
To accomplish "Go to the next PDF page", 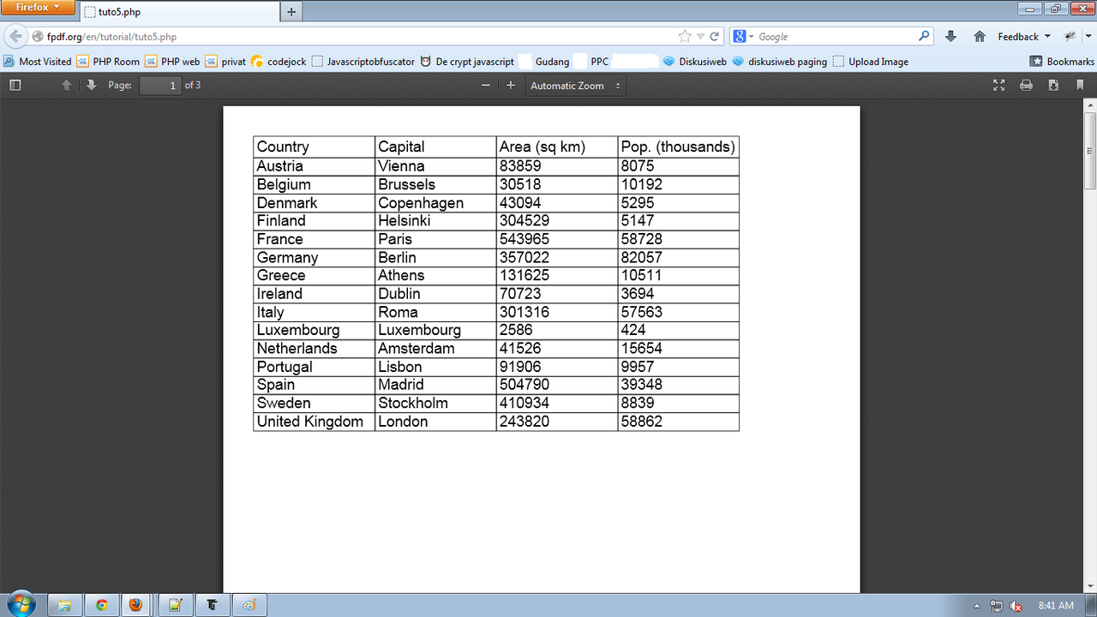I will coord(91,86).
